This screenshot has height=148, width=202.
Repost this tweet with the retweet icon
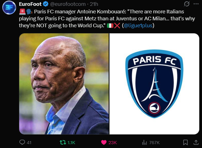click(63, 142)
